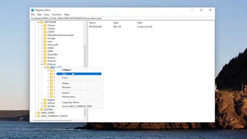Viewport: 247px width, 139px height.
Task: Click the registry path address bar
Action: click(x=122, y=18)
